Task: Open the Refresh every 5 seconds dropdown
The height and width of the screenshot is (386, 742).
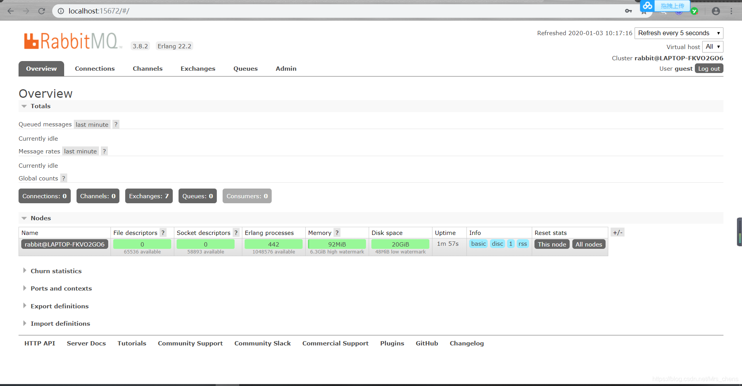Action: [679, 33]
